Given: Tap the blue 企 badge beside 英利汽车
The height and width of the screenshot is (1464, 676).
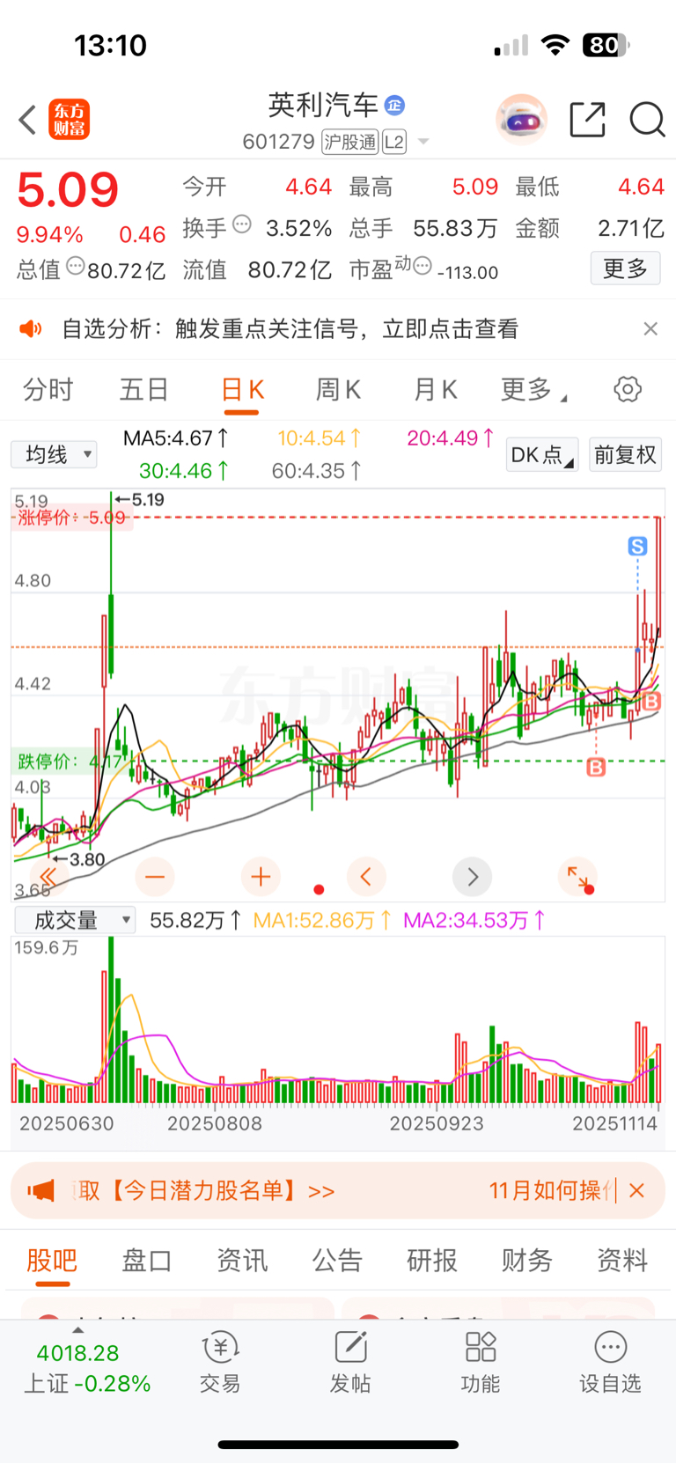Looking at the screenshot, I should coord(394,106).
